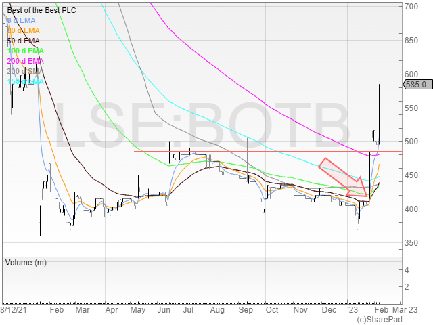The width and height of the screenshot is (433, 325).
Task: Select the 200 d SMA legend label
Action: [x=25, y=71]
